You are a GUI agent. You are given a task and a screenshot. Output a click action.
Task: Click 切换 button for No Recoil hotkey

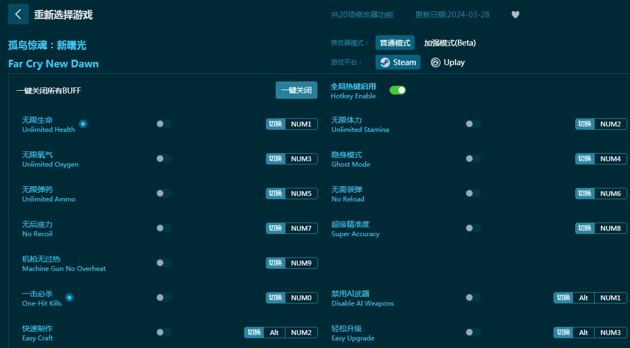coord(276,228)
